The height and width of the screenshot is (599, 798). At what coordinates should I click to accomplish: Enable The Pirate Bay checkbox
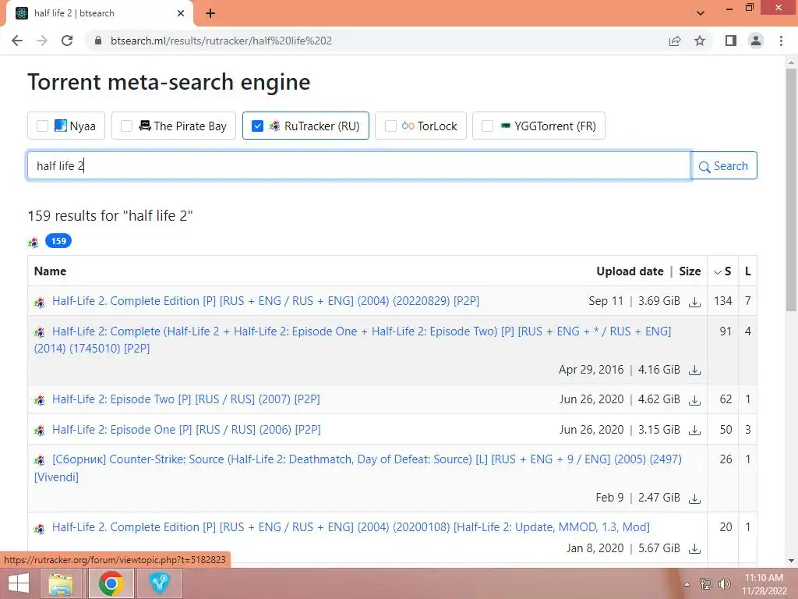[127, 126]
